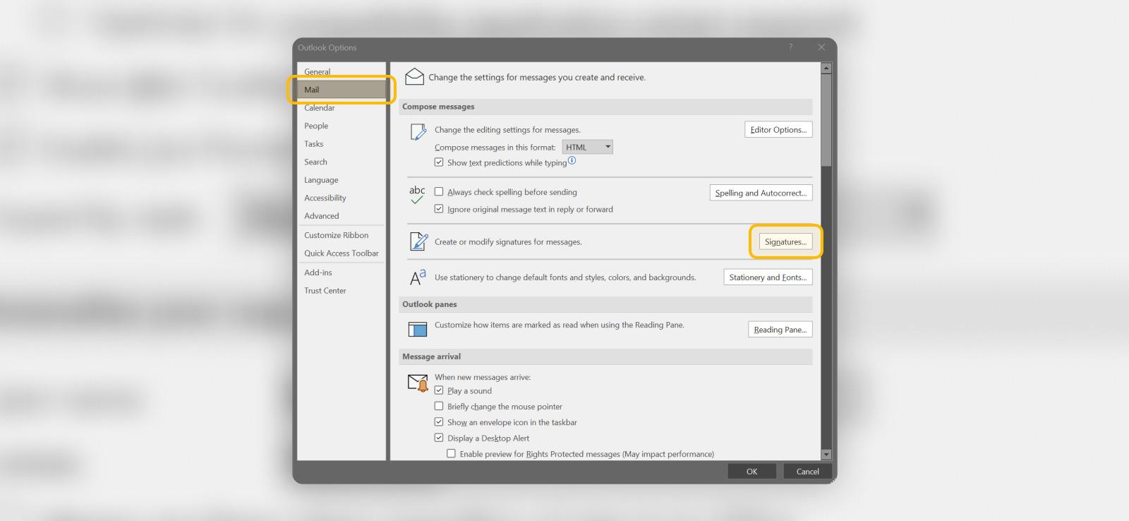The width and height of the screenshot is (1129, 521).
Task: Open Customize Ribbon settings
Action: [x=342, y=235]
